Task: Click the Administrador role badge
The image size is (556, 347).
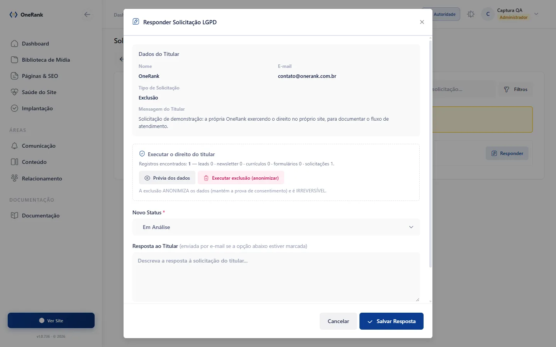Action: pyautogui.click(x=514, y=17)
